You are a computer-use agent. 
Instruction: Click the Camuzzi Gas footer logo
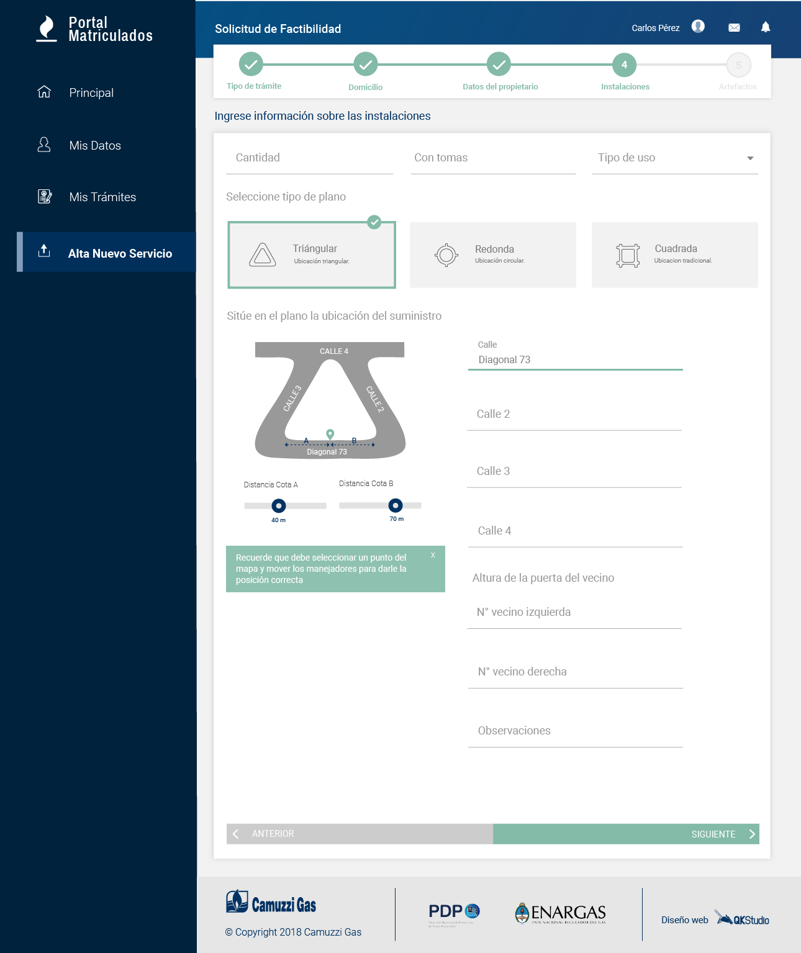click(271, 902)
